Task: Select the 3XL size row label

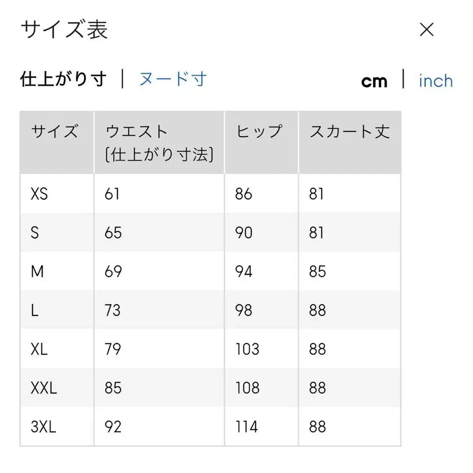Action: (x=44, y=427)
